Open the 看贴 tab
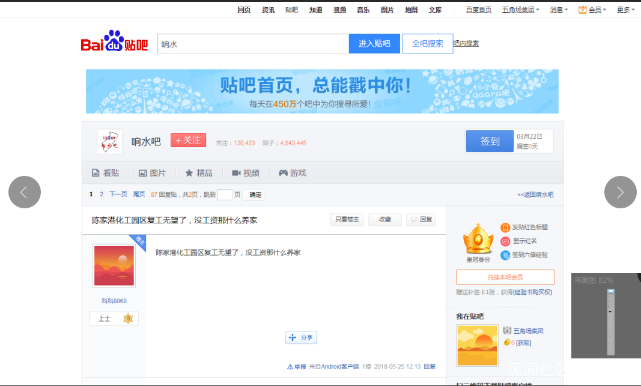The width and height of the screenshot is (641, 386). click(106, 173)
